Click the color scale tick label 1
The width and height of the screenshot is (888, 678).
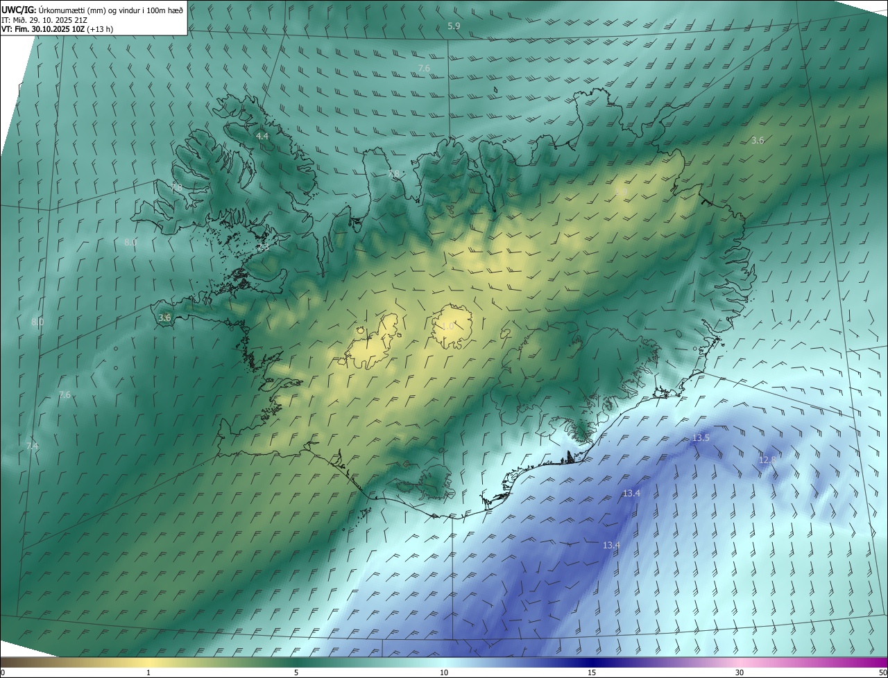[148, 672]
